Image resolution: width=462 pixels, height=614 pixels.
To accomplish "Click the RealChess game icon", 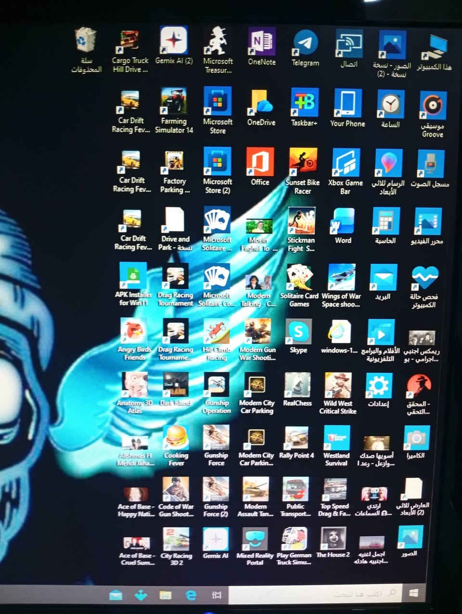I will pos(297,386).
